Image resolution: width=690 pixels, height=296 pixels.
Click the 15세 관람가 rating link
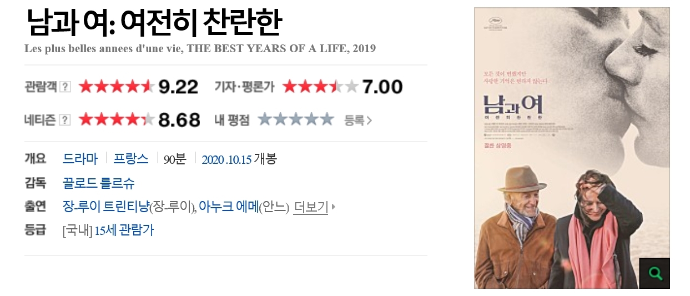click(x=124, y=230)
